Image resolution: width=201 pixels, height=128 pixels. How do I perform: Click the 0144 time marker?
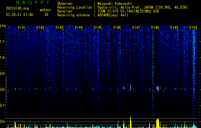(79, 28)
